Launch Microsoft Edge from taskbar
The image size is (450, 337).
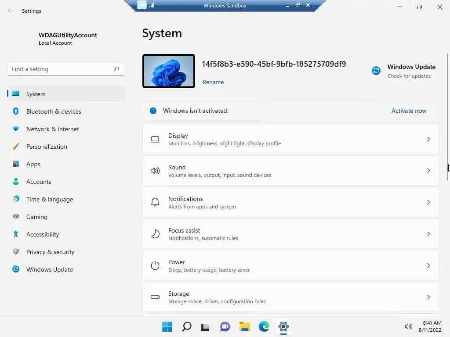264,326
